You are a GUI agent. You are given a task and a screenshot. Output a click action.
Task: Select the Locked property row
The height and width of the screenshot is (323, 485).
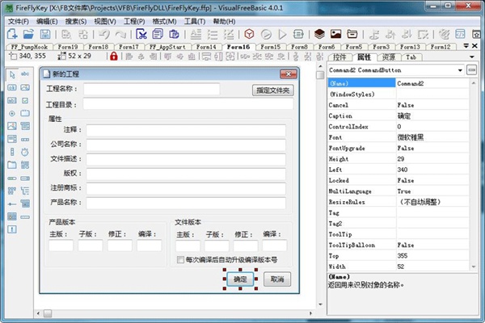[x=399, y=181]
